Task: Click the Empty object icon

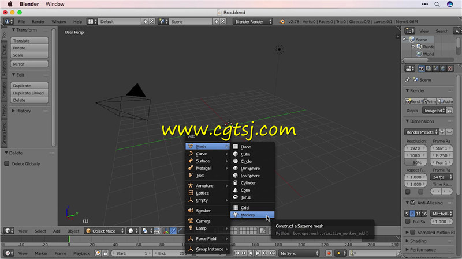Action: coord(191,200)
